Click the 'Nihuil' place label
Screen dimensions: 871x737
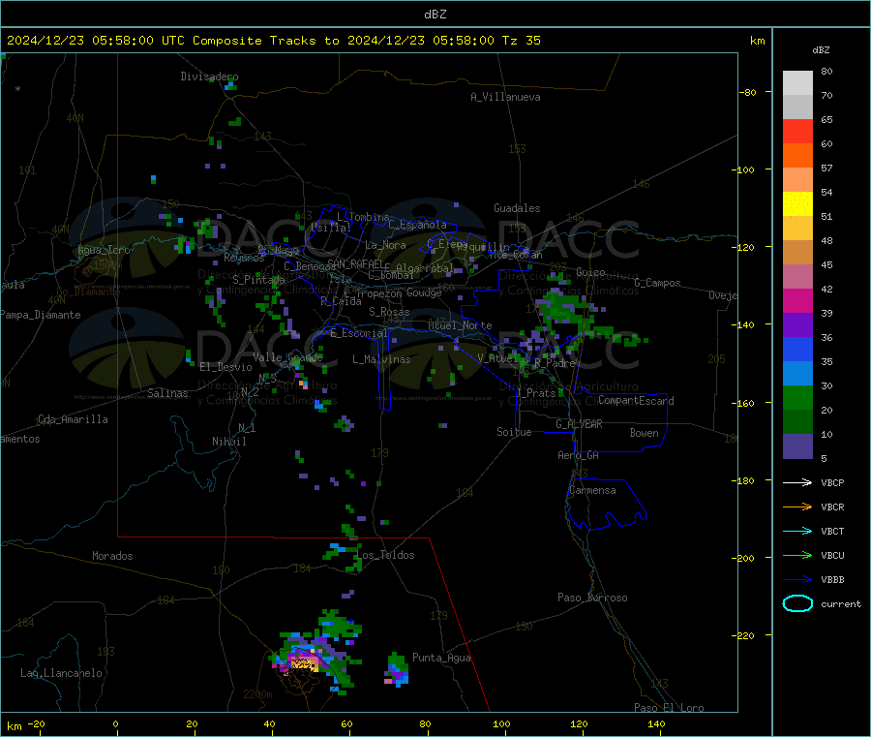(229, 442)
